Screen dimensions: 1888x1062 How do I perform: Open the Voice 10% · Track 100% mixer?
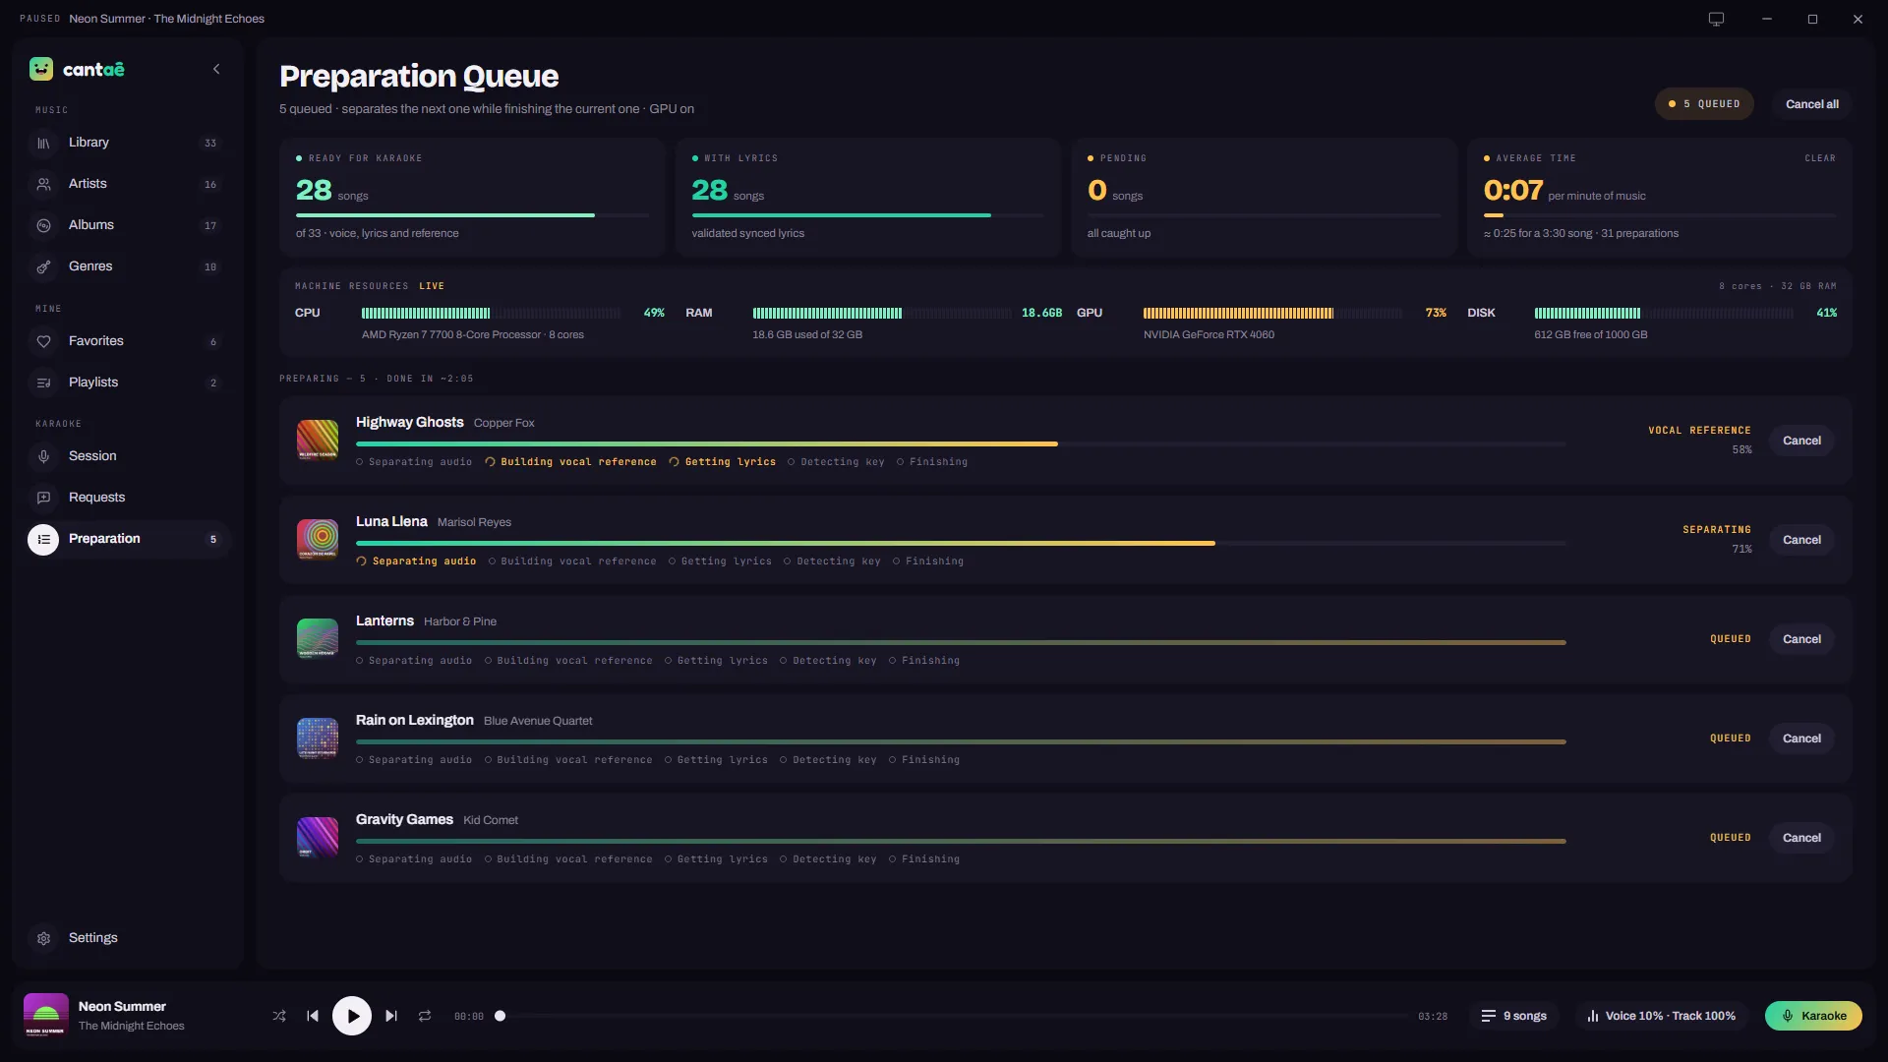pos(1661,1016)
